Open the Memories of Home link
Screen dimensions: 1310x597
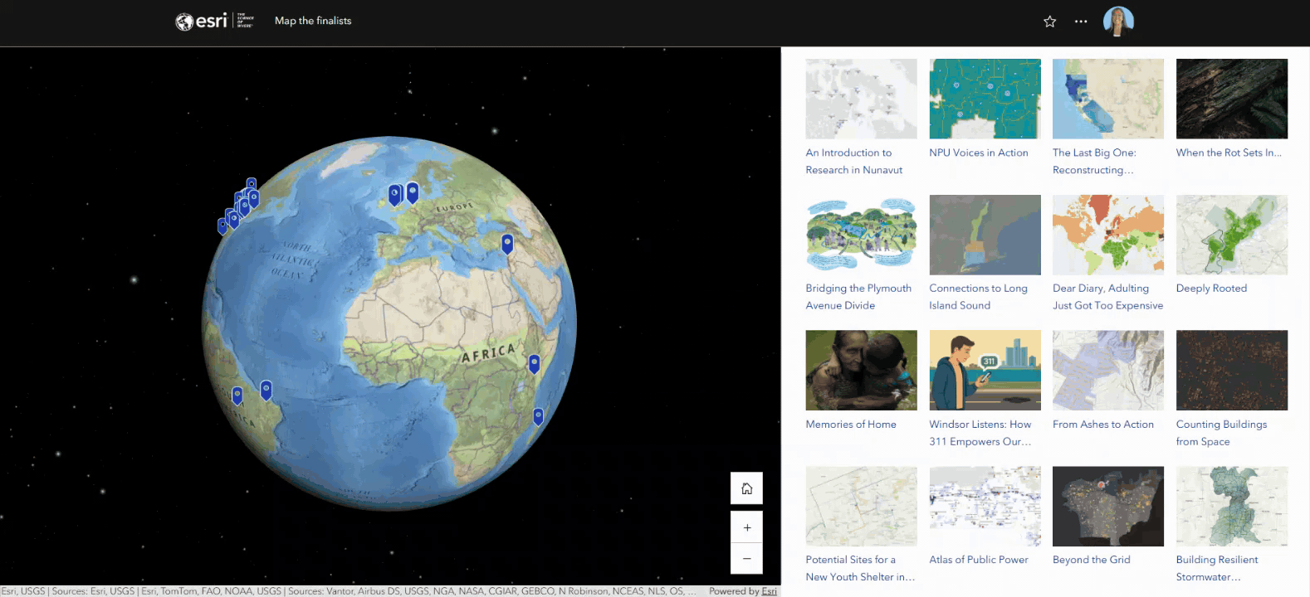click(851, 424)
